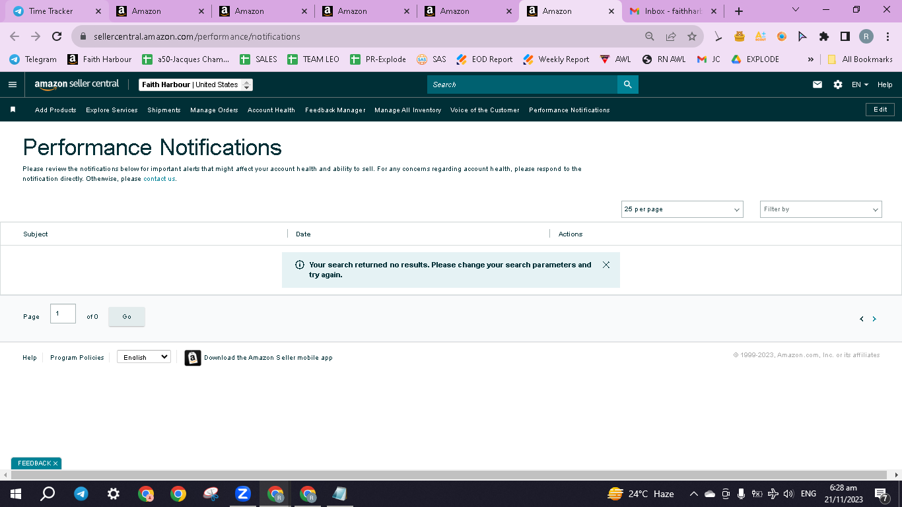
Task: Open the footer English language selector
Action: click(144, 357)
